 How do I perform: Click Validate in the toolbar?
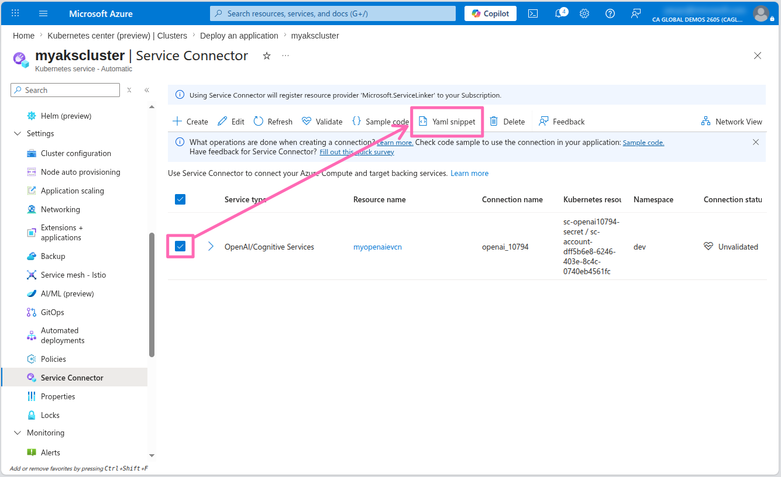point(322,122)
